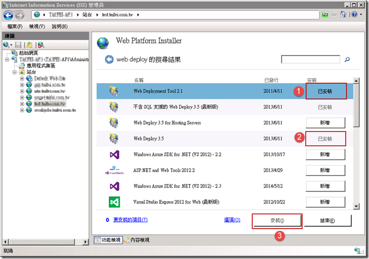Select the 站台 folder node in tree

click(x=31, y=72)
